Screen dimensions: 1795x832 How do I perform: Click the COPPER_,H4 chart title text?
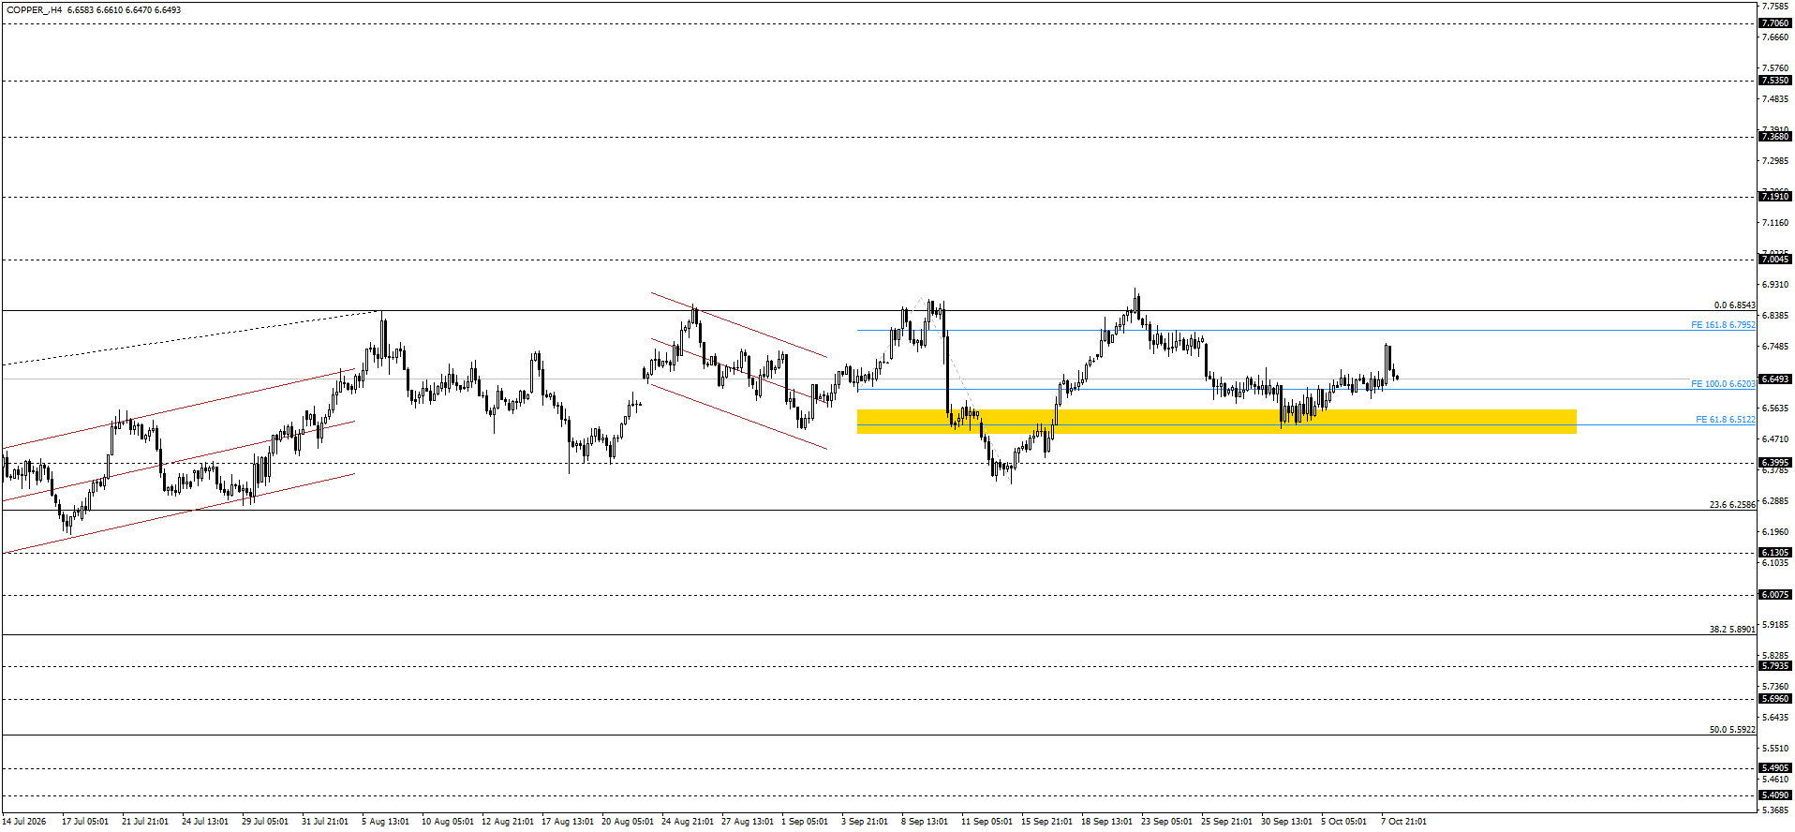[35, 10]
